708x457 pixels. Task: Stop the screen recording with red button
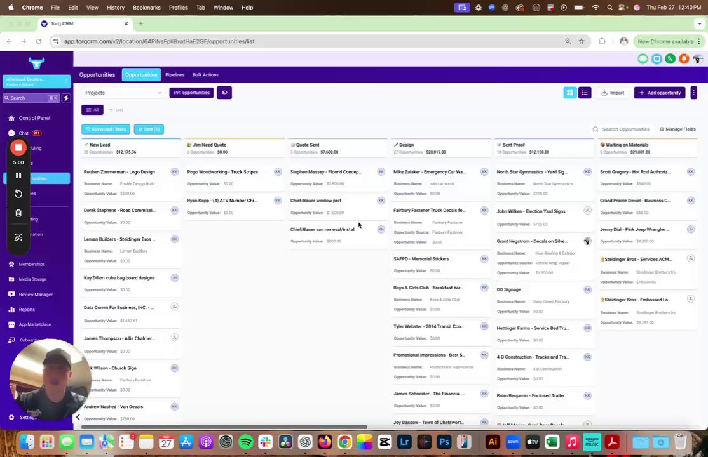18,147
